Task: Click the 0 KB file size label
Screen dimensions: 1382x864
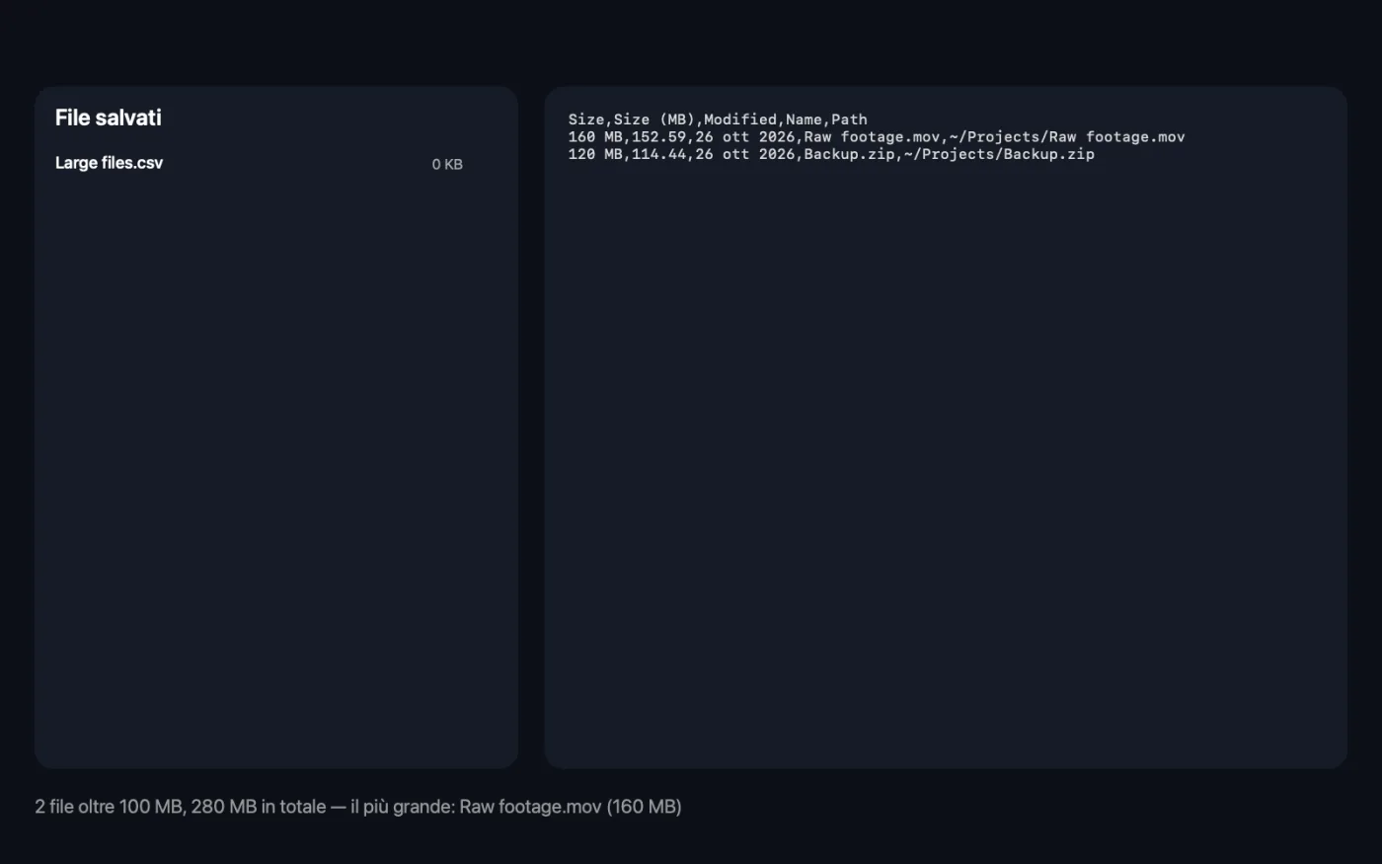Action: (447, 164)
